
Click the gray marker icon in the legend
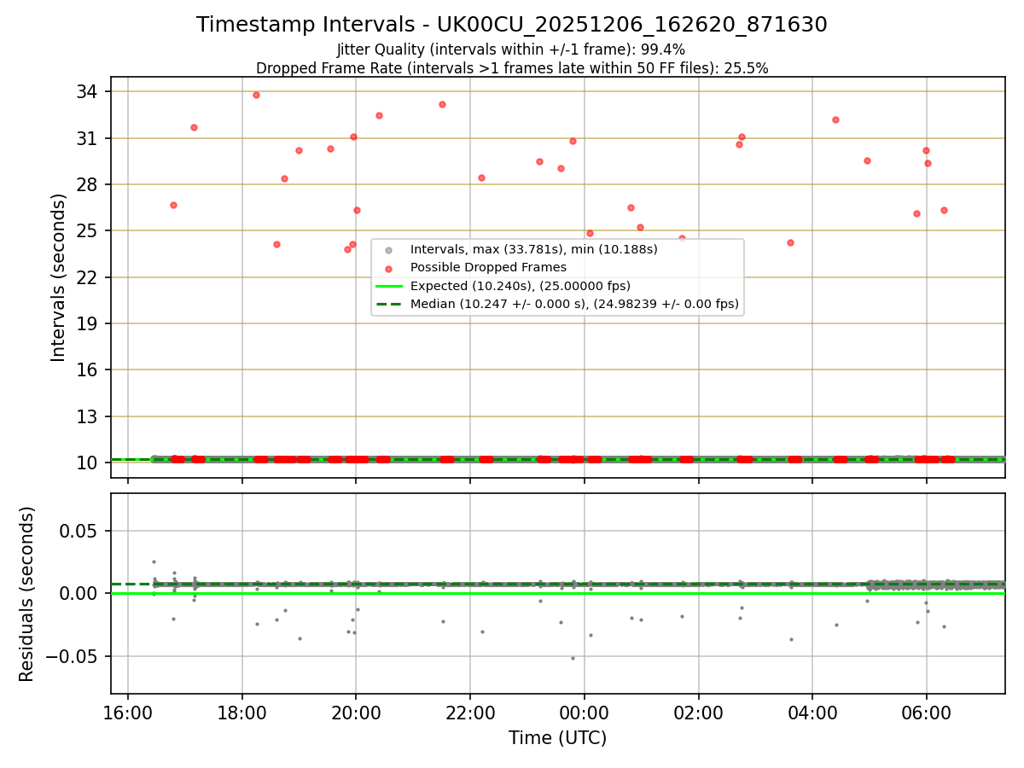(x=389, y=251)
